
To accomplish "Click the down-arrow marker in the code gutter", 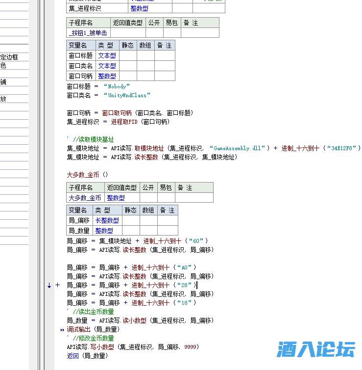I will (x=49, y=285).
